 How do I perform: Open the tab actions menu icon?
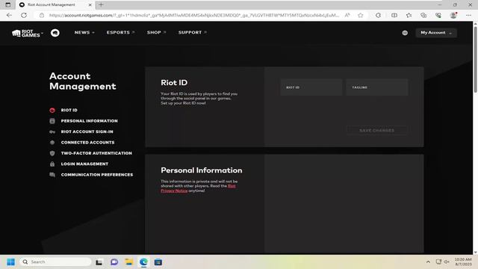[8, 5]
